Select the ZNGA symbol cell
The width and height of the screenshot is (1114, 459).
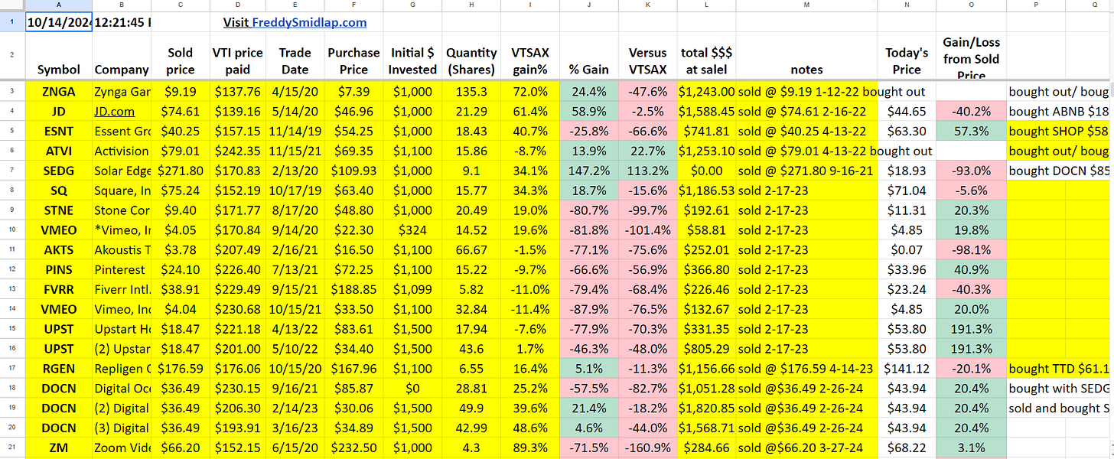[x=59, y=91]
